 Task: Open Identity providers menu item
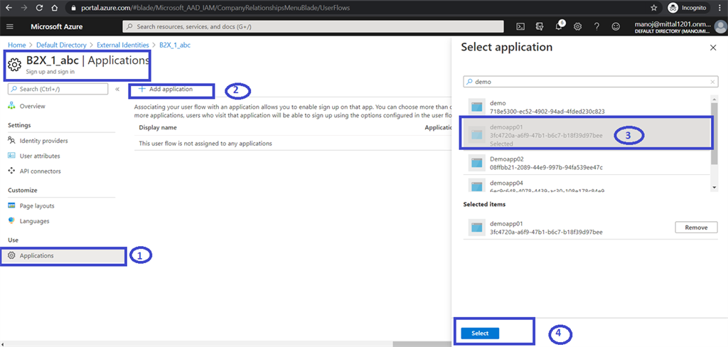pyautogui.click(x=43, y=140)
